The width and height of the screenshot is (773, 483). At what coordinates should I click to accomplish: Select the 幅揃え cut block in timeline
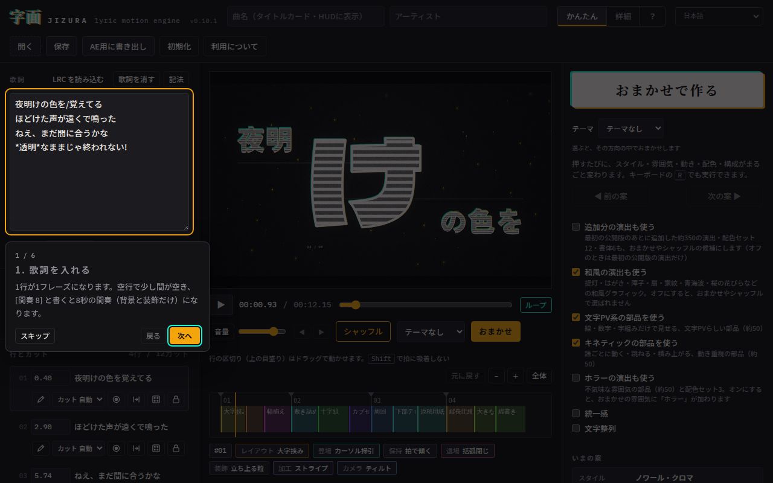277,419
